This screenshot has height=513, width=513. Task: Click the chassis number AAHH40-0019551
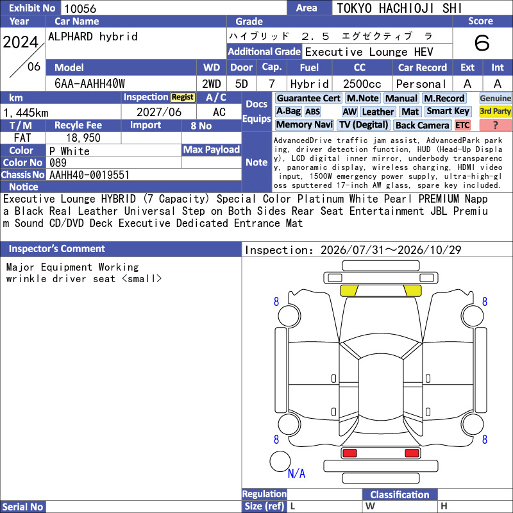click(x=89, y=175)
